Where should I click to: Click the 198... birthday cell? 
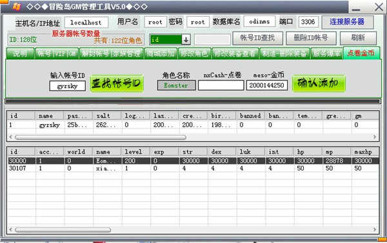222,125
